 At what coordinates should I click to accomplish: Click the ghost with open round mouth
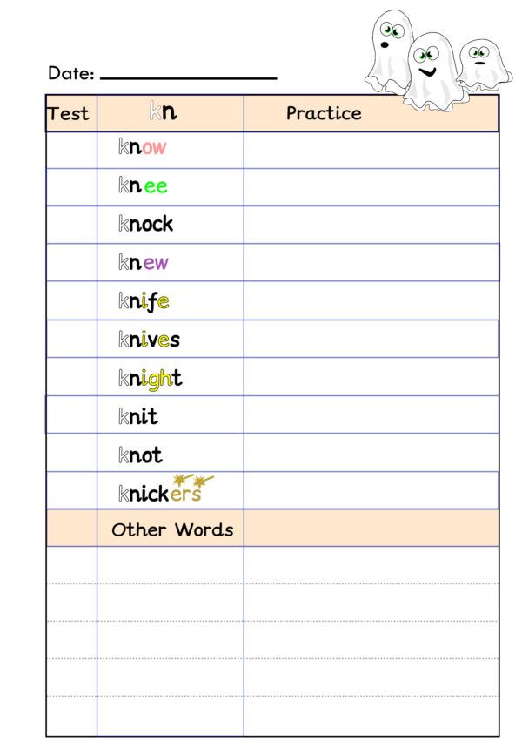[388, 51]
